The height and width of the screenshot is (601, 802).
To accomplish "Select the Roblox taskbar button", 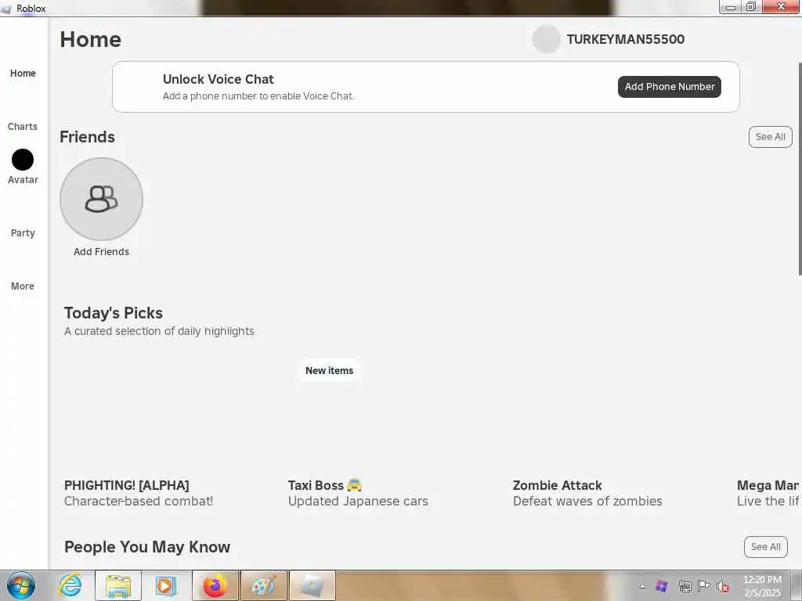I will (312, 585).
